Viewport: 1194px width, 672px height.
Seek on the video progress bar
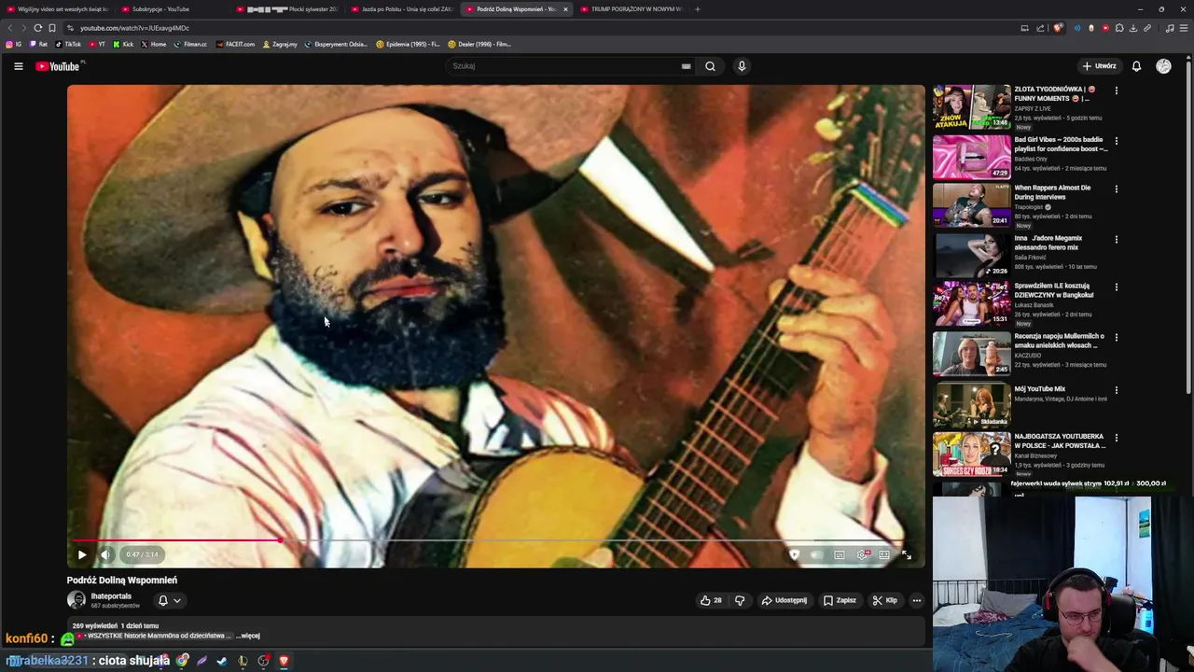pyautogui.click(x=490, y=540)
